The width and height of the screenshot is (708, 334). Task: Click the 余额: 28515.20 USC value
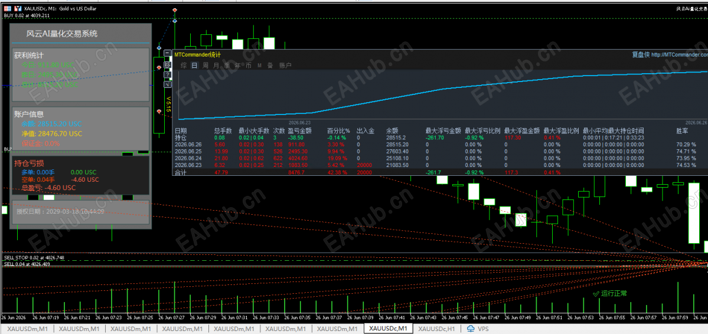point(52,124)
